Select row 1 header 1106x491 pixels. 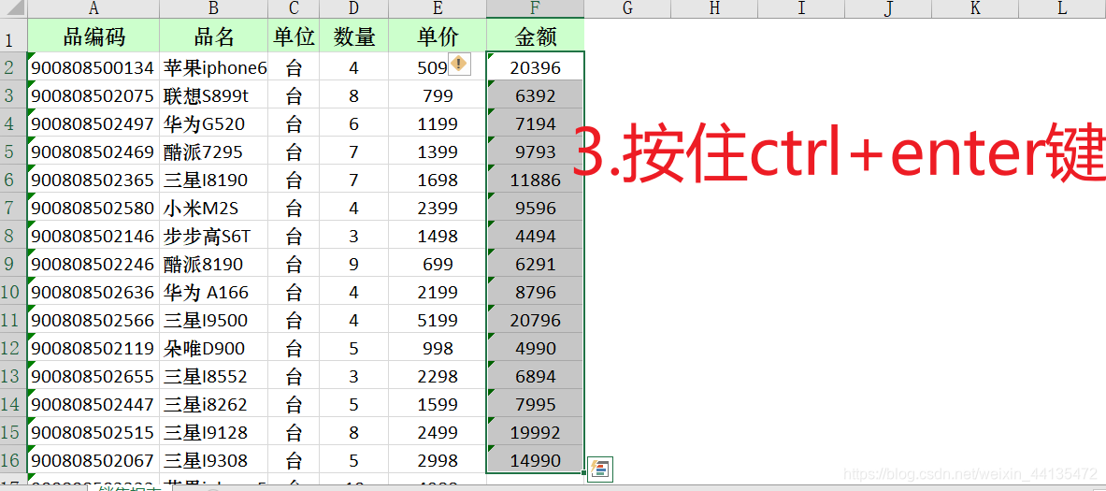click(x=13, y=36)
